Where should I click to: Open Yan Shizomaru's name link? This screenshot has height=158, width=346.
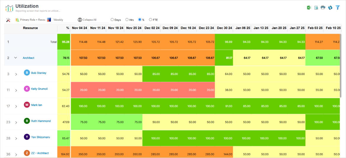(41, 137)
